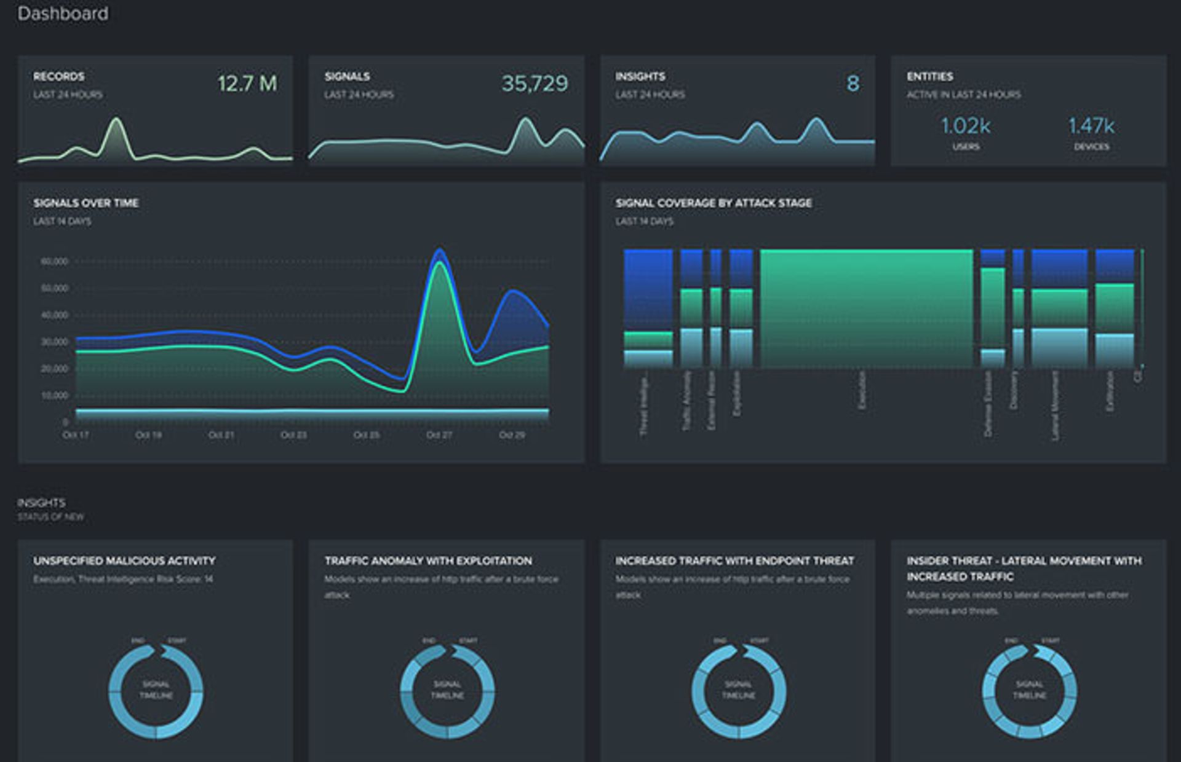This screenshot has height=762, width=1181.
Task: Click the Insights count number 8
Action: [x=853, y=84]
